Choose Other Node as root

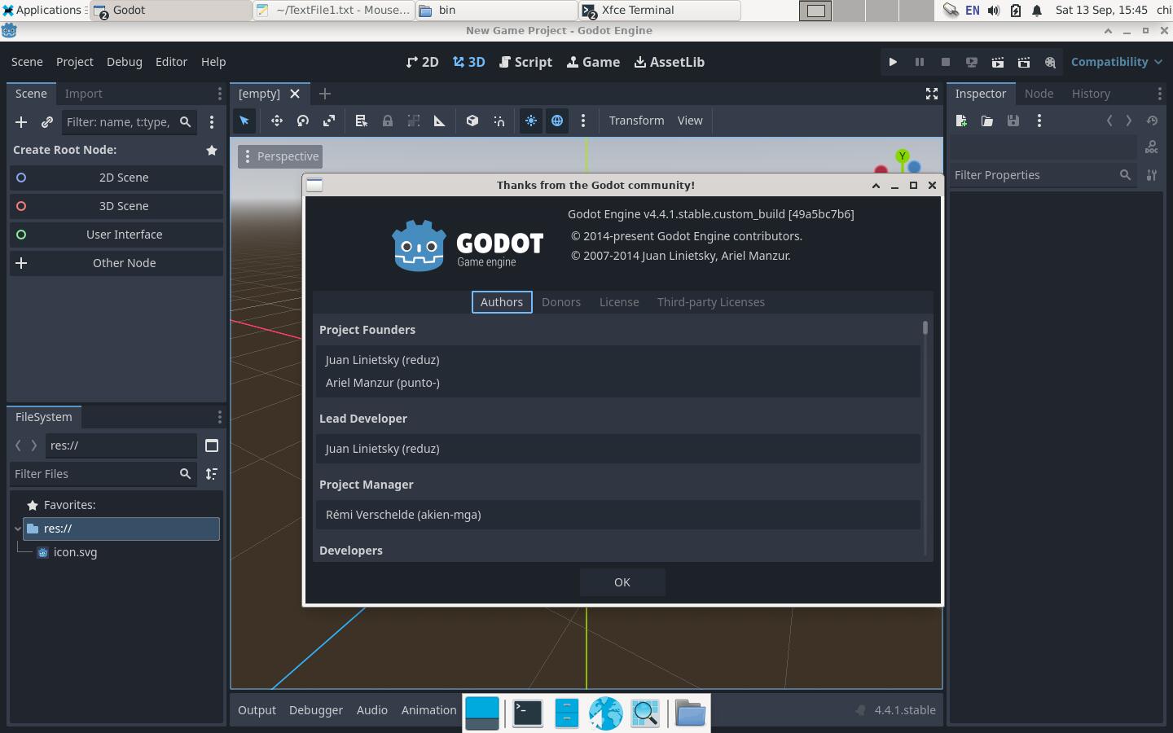click(116, 263)
